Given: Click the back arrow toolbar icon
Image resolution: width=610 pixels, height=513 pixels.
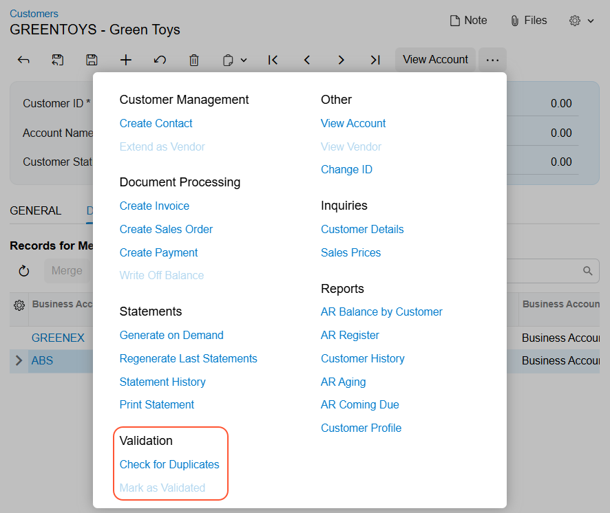Looking at the screenshot, I should point(23,60).
